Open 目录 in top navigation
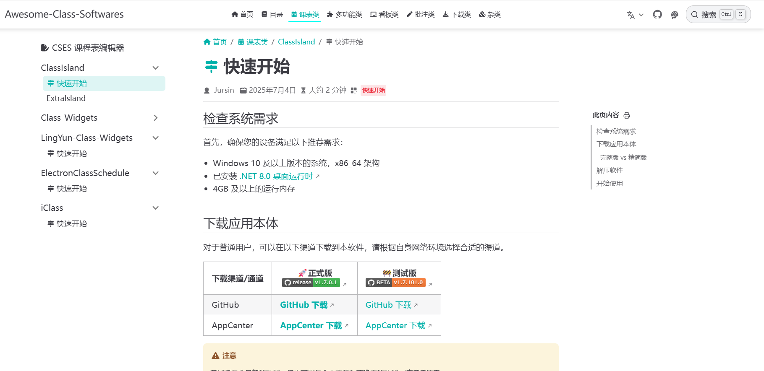 coord(272,14)
